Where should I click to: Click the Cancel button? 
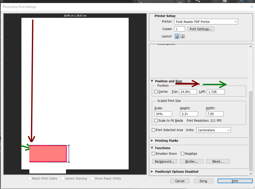pos(180,181)
